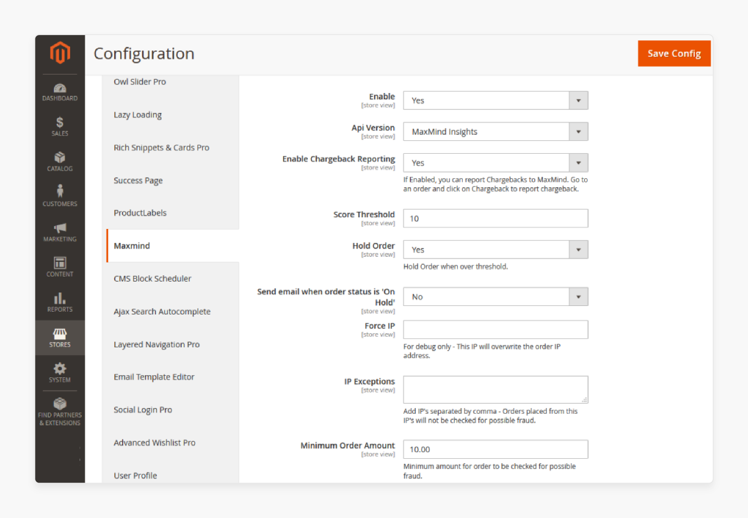This screenshot has height=518, width=748.
Task: Select the Social Login Pro tab
Action: [x=143, y=410]
